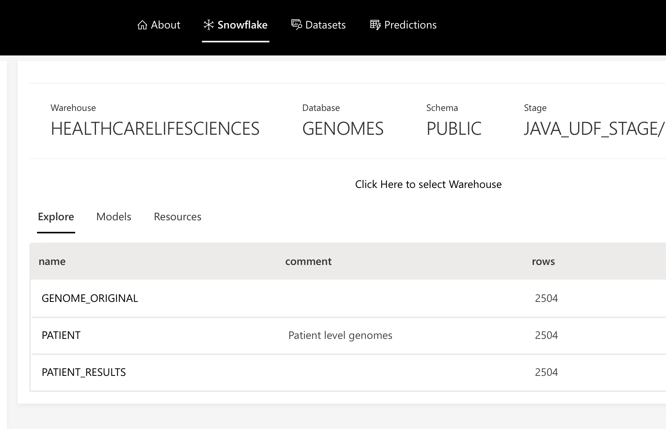The image size is (666, 429).
Task: Open the PATIENT_RESULTS table row
Action: pos(348,372)
